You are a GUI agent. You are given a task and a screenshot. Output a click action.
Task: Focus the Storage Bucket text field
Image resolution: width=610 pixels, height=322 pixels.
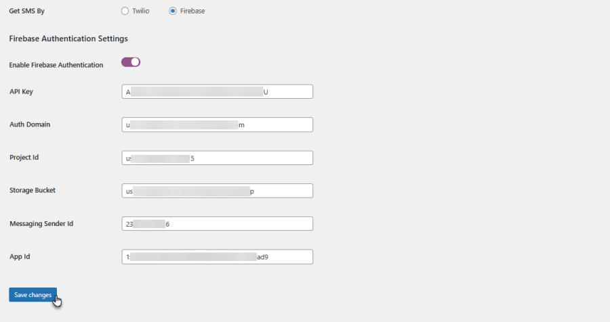coord(217,191)
